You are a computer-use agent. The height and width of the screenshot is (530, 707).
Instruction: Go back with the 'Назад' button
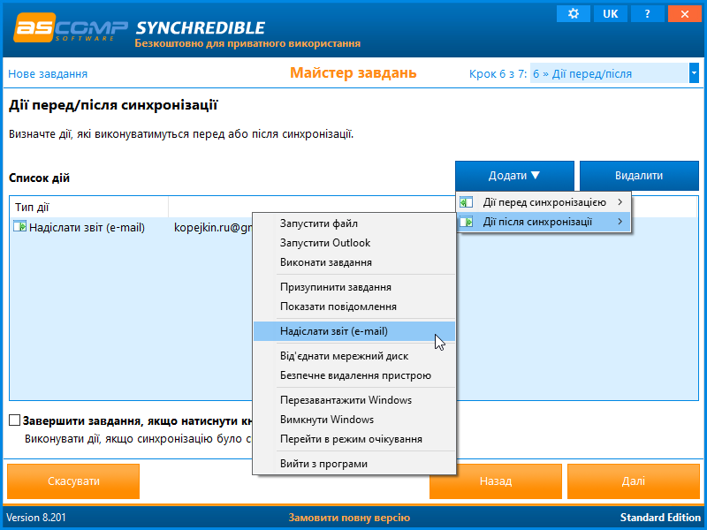[496, 481]
